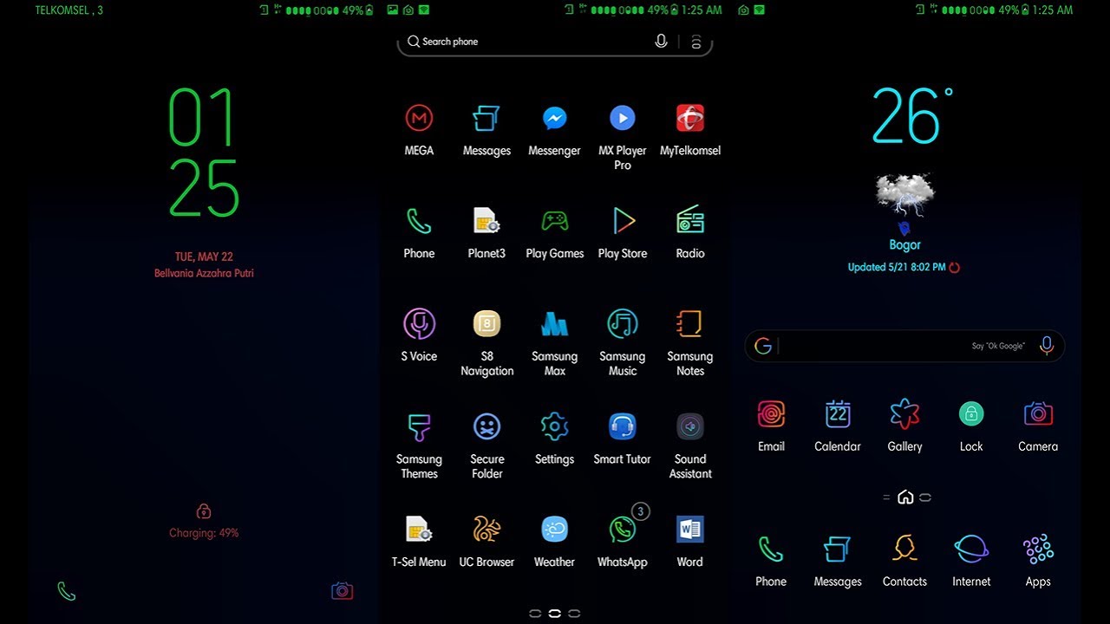Image resolution: width=1110 pixels, height=624 pixels.
Task: Launch Samsung Themes
Action: point(419,427)
